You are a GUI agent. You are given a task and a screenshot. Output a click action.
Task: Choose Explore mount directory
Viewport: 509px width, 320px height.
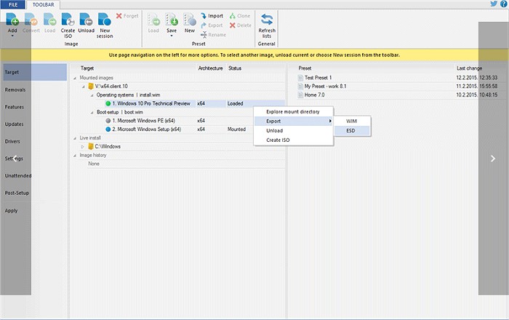pos(294,112)
